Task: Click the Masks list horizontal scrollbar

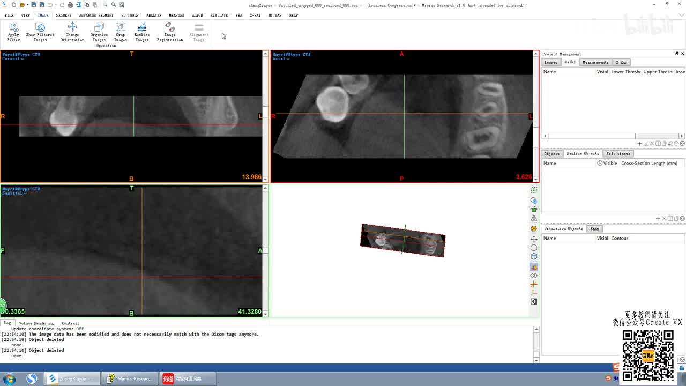Action: [x=614, y=136]
